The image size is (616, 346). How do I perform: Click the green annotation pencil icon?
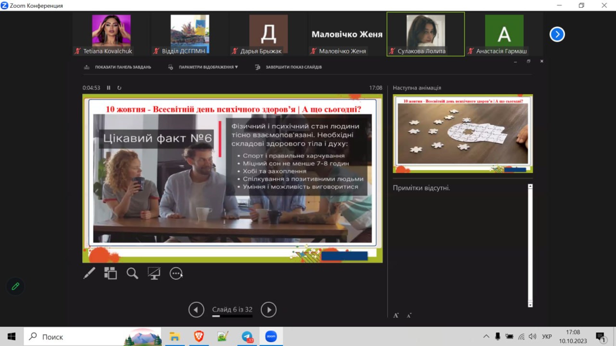point(15,286)
